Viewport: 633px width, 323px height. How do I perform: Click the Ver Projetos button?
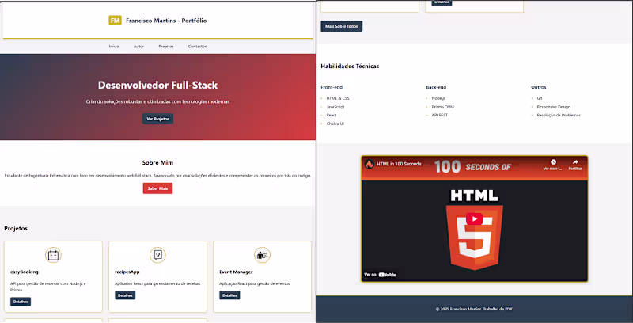click(x=157, y=119)
